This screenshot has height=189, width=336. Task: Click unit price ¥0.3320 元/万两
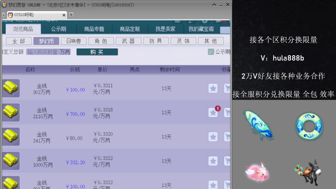pos(103,137)
